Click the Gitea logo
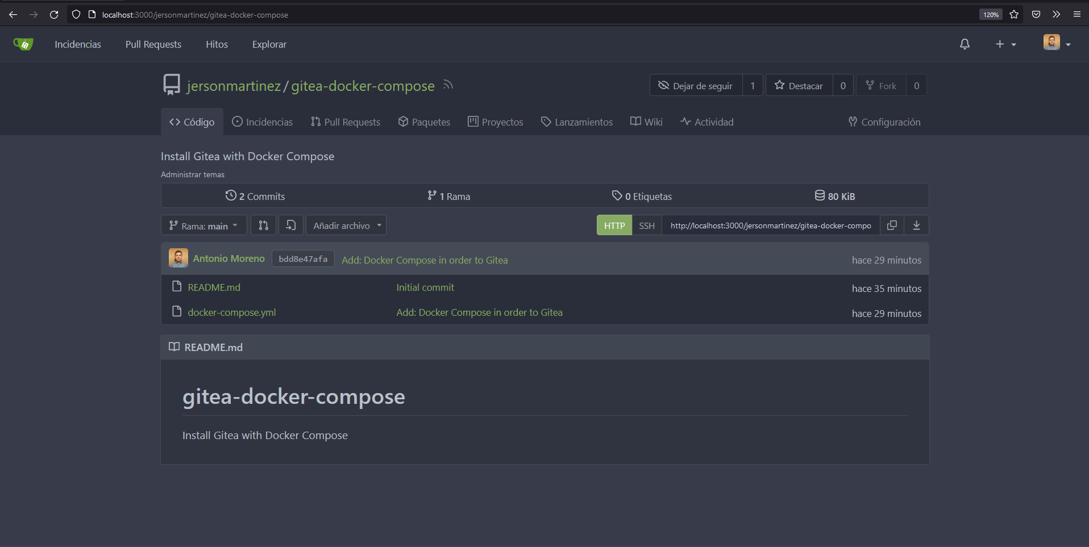Viewport: 1089px width, 547px height. tap(23, 44)
